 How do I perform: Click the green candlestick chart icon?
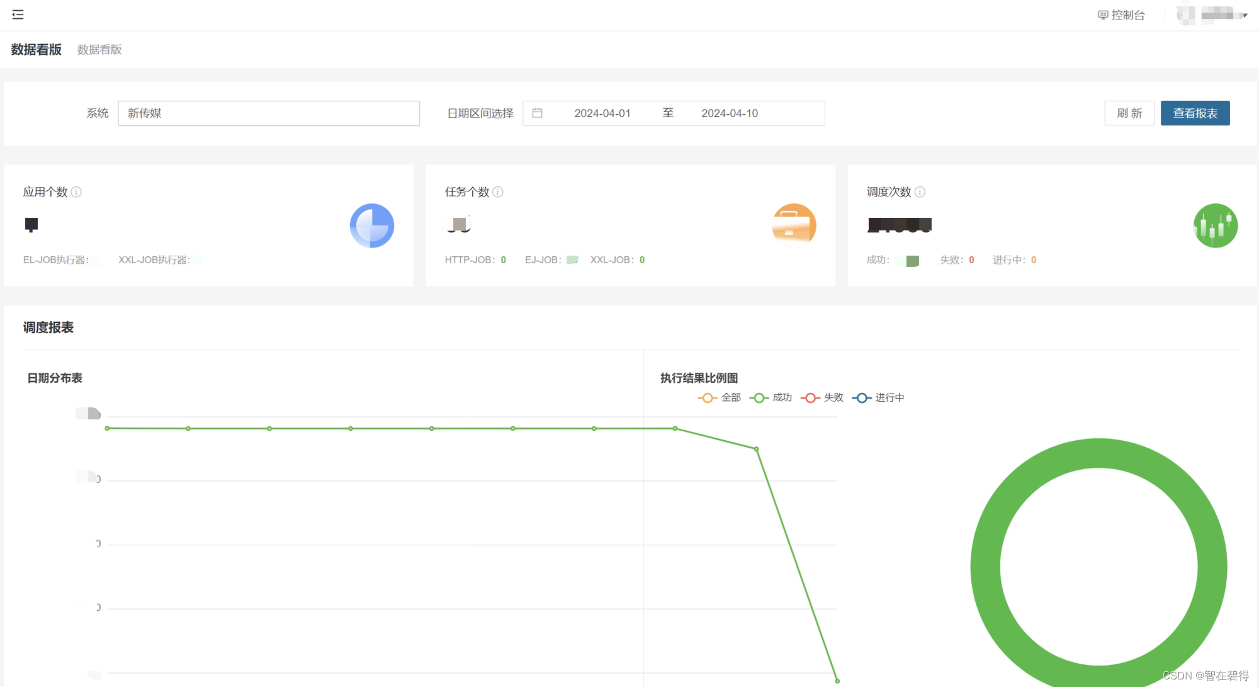click(x=1215, y=225)
